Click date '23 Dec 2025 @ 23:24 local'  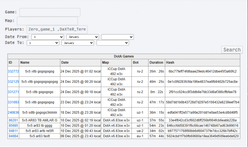click(x=80, y=102)
